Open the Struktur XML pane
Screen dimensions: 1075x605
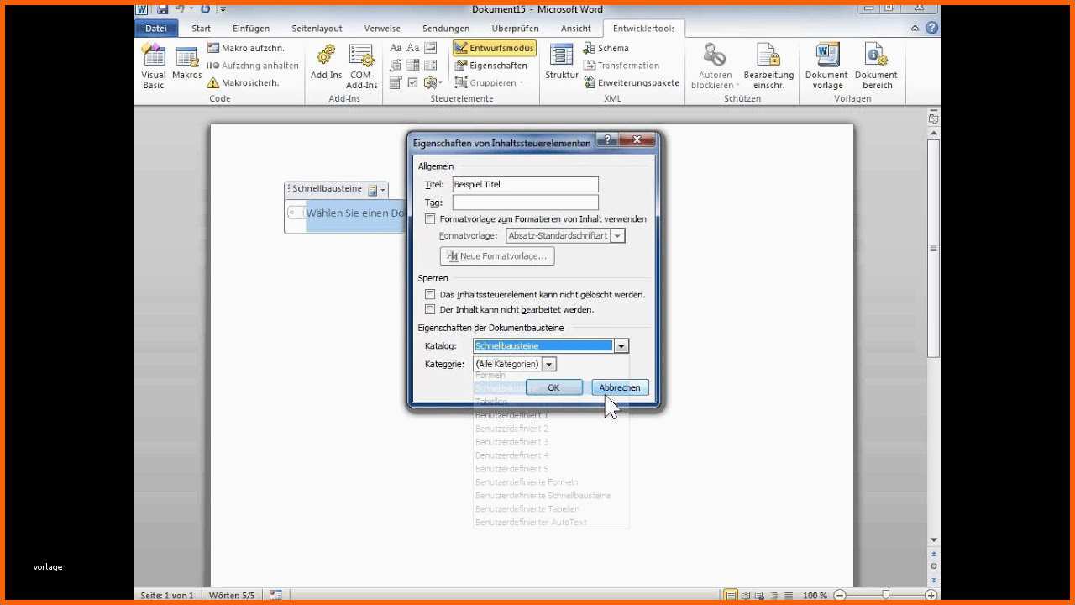(x=562, y=63)
